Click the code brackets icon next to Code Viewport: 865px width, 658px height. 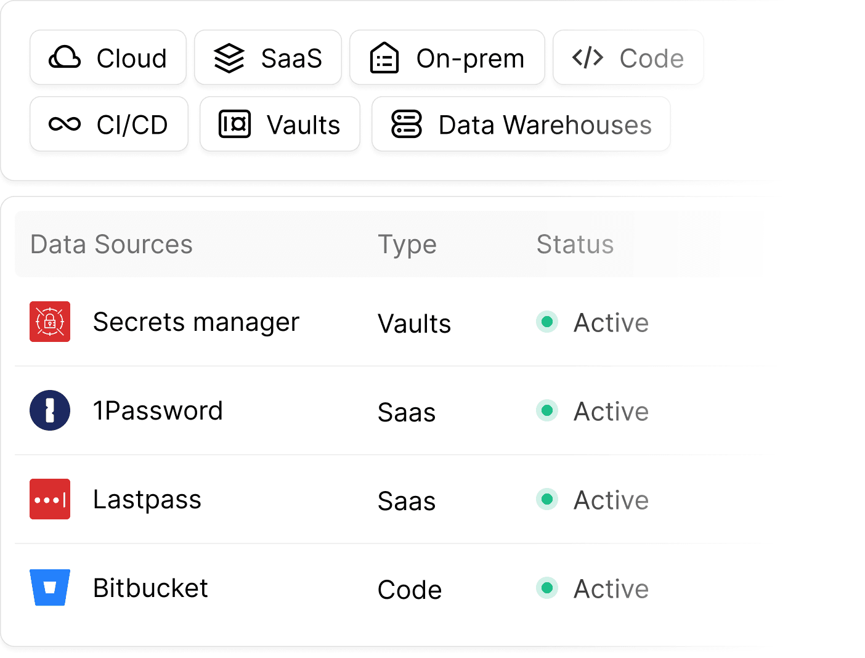tap(587, 57)
